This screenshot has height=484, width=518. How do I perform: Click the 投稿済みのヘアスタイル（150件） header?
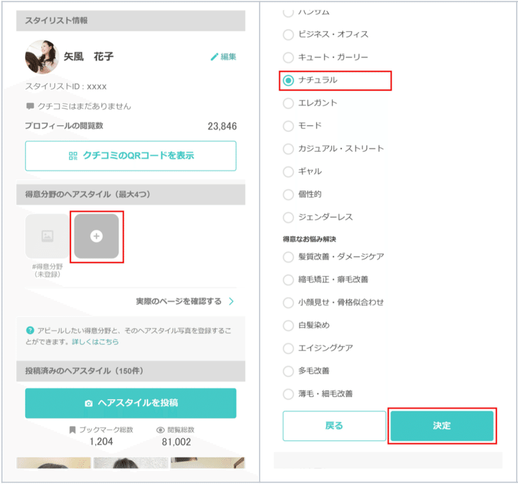[x=131, y=371]
